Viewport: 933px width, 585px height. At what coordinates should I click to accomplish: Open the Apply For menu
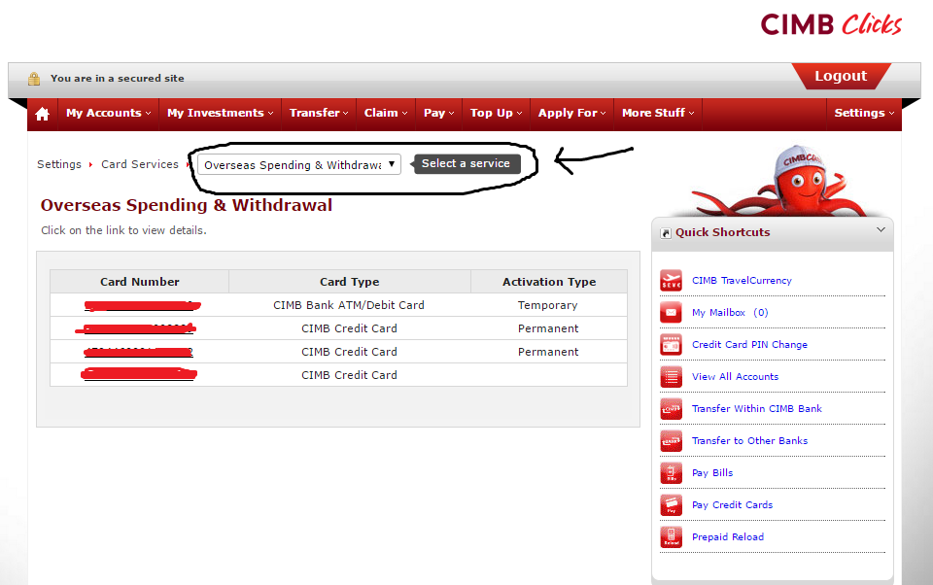(571, 113)
